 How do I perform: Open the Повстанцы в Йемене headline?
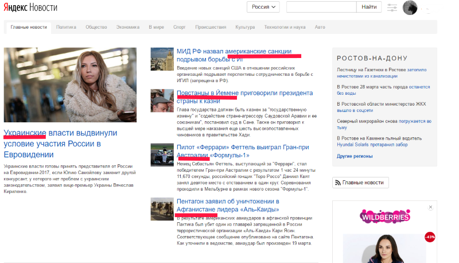coord(245,97)
